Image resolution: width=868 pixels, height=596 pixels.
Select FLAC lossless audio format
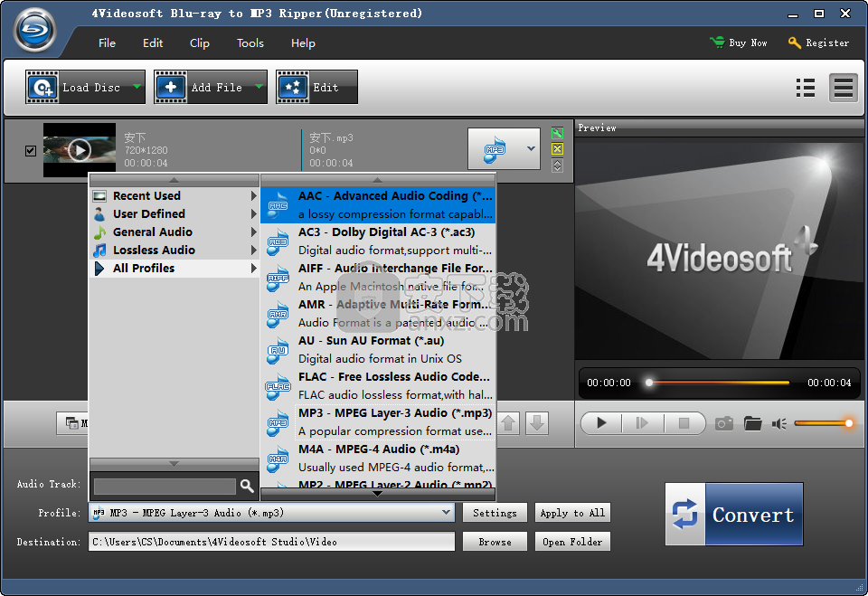point(378,385)
